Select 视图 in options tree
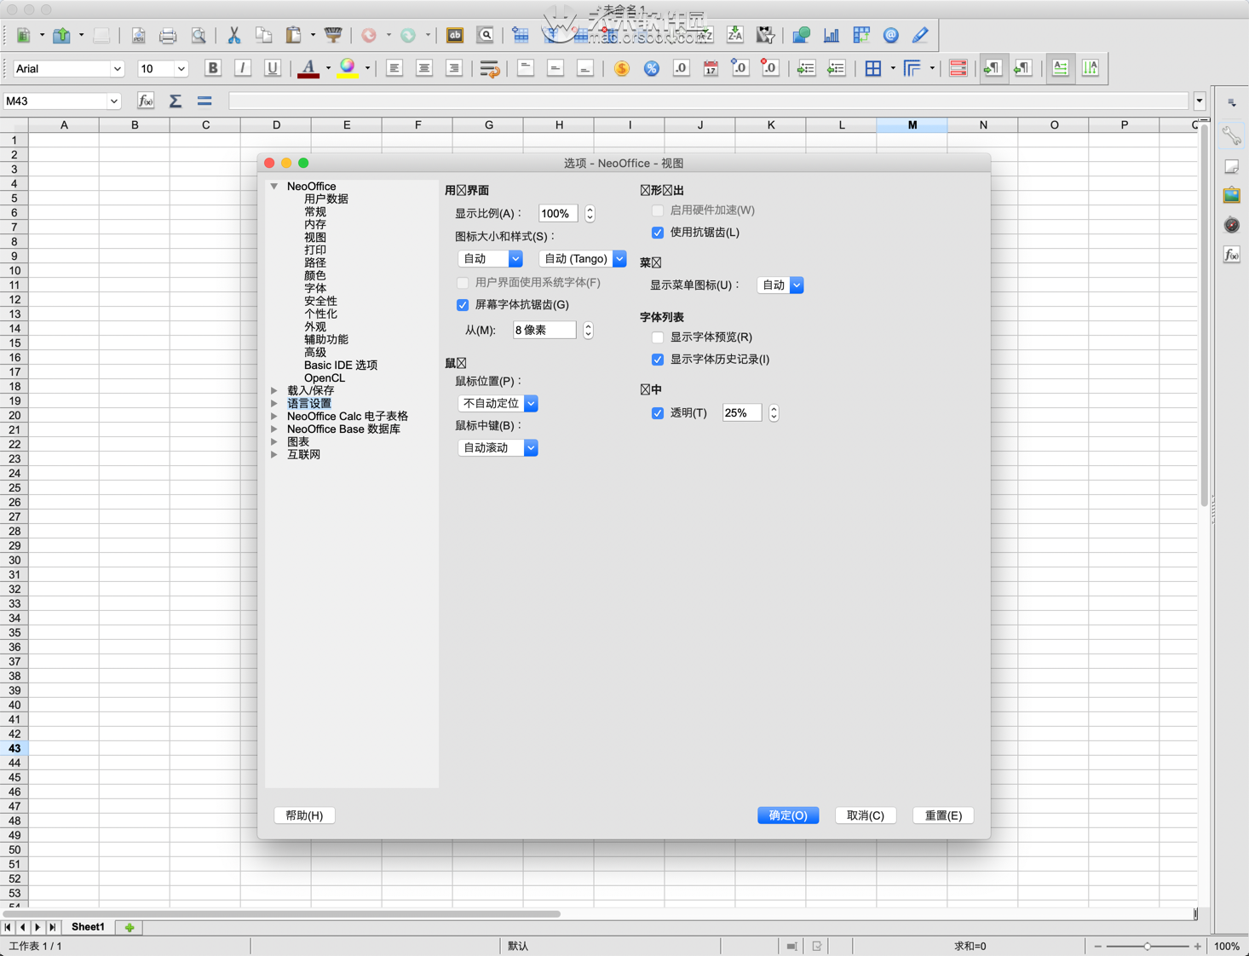Image resolution: width=1249 pixels, height=956 pixels. click(x=315, y=237)
